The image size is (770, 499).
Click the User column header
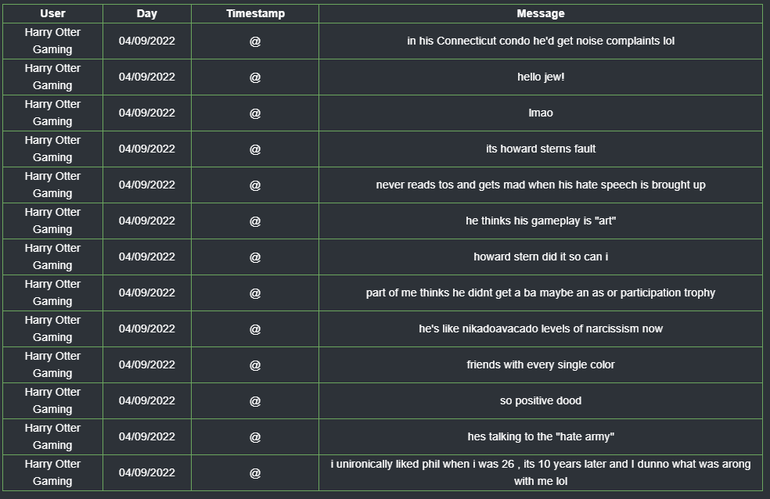click(52, 14)
